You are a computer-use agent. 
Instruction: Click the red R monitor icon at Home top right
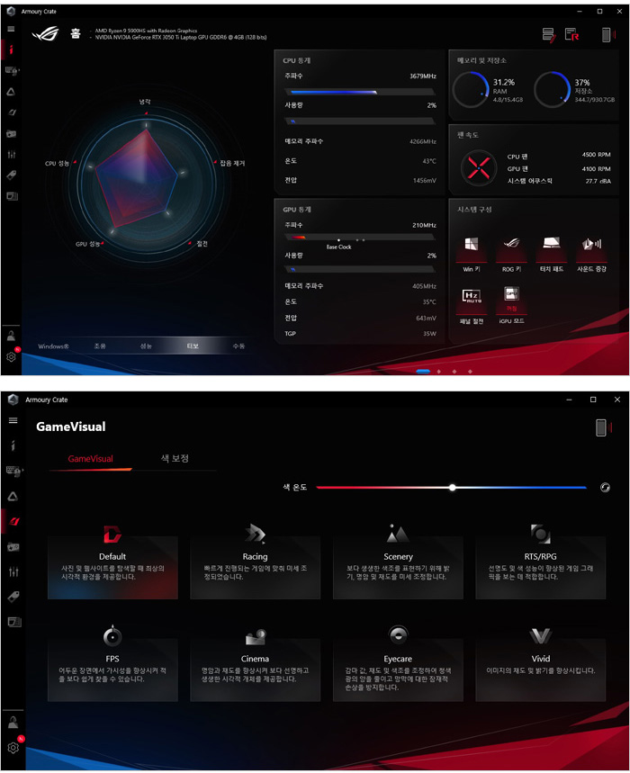click(571, 34)
